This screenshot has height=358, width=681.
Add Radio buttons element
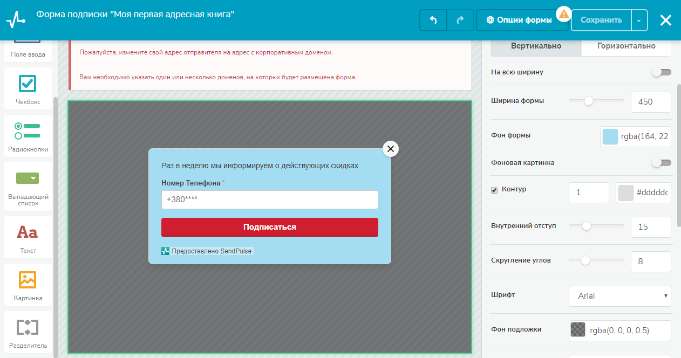tap(28, 136)
